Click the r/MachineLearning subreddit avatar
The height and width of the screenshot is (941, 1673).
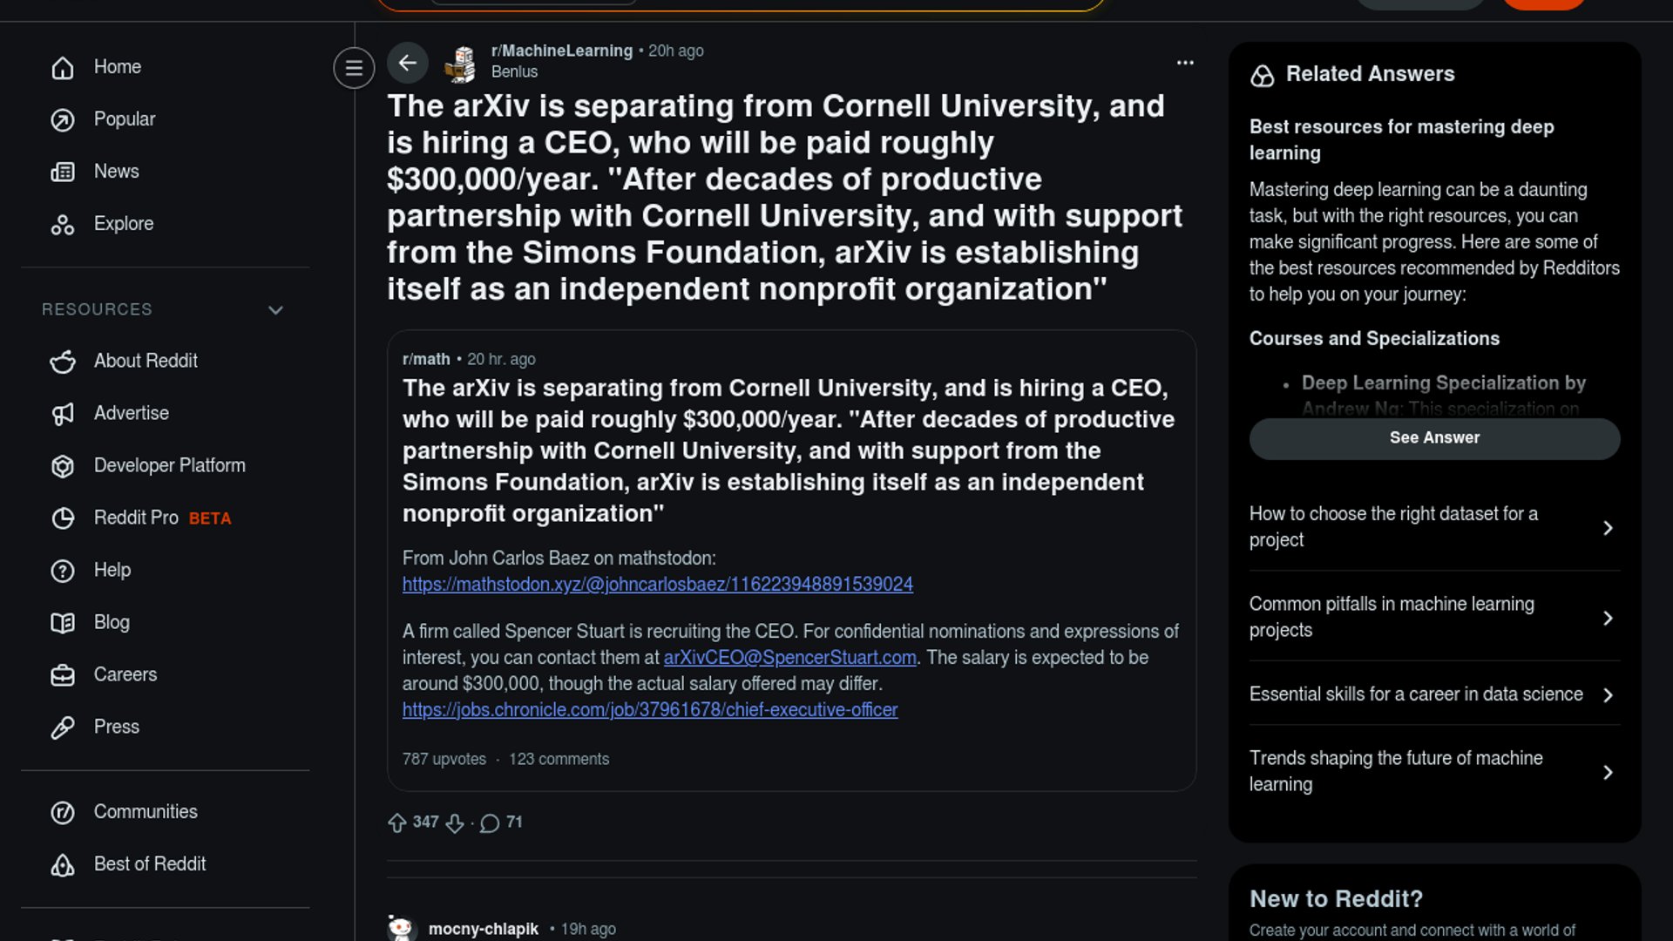460,64
